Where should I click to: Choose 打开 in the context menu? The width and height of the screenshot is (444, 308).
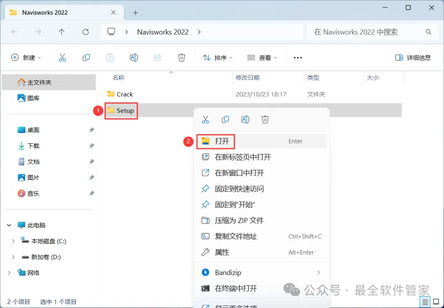pyautogui.click(x=261, y=141)
